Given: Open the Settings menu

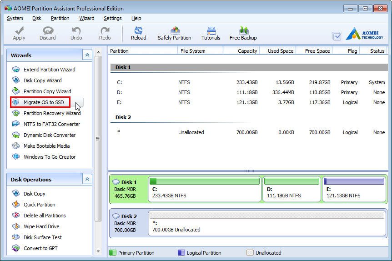Looking at the screenshot, I should tap(112, 18).
